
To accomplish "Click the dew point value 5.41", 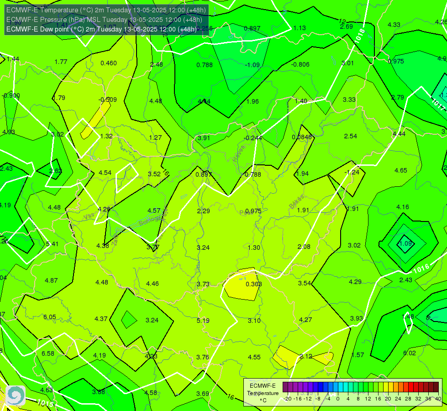I will [52, 244].
